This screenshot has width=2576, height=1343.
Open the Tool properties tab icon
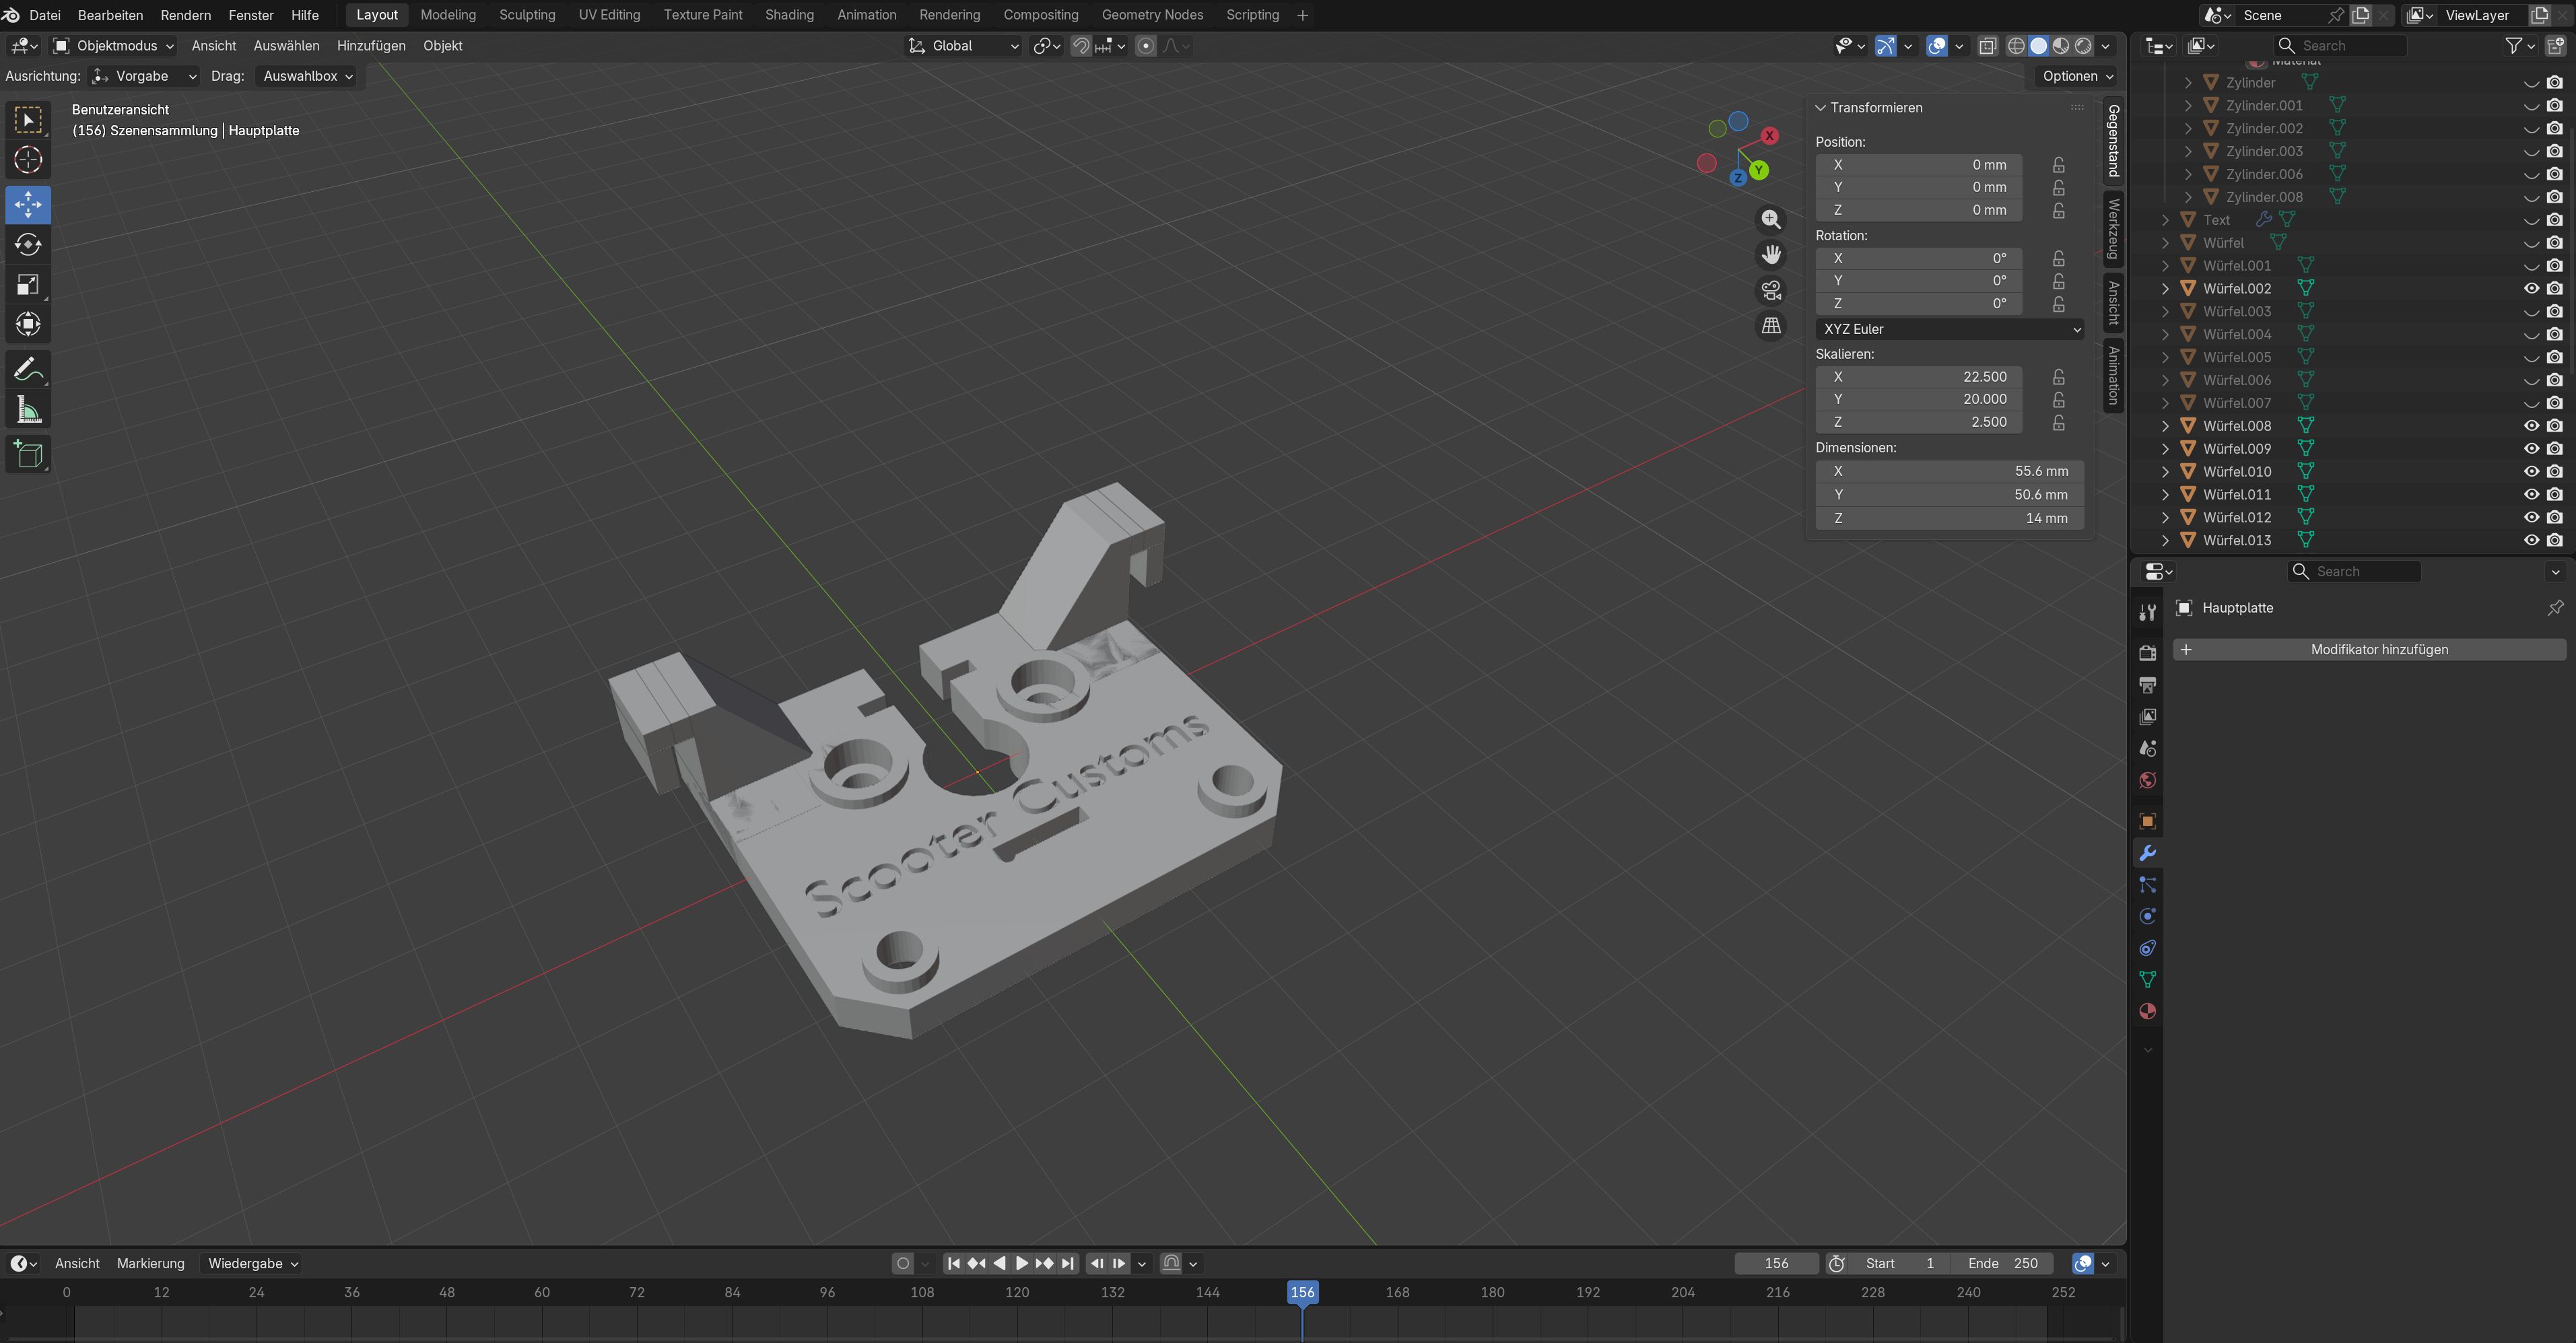[x=2147, y=612]
